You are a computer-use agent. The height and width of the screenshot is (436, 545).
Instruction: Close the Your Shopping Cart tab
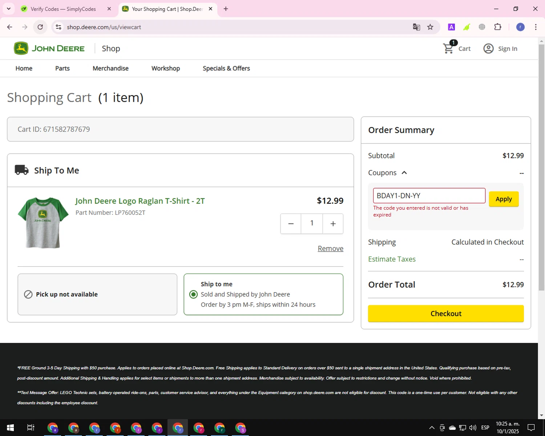(x=210, y=9)
